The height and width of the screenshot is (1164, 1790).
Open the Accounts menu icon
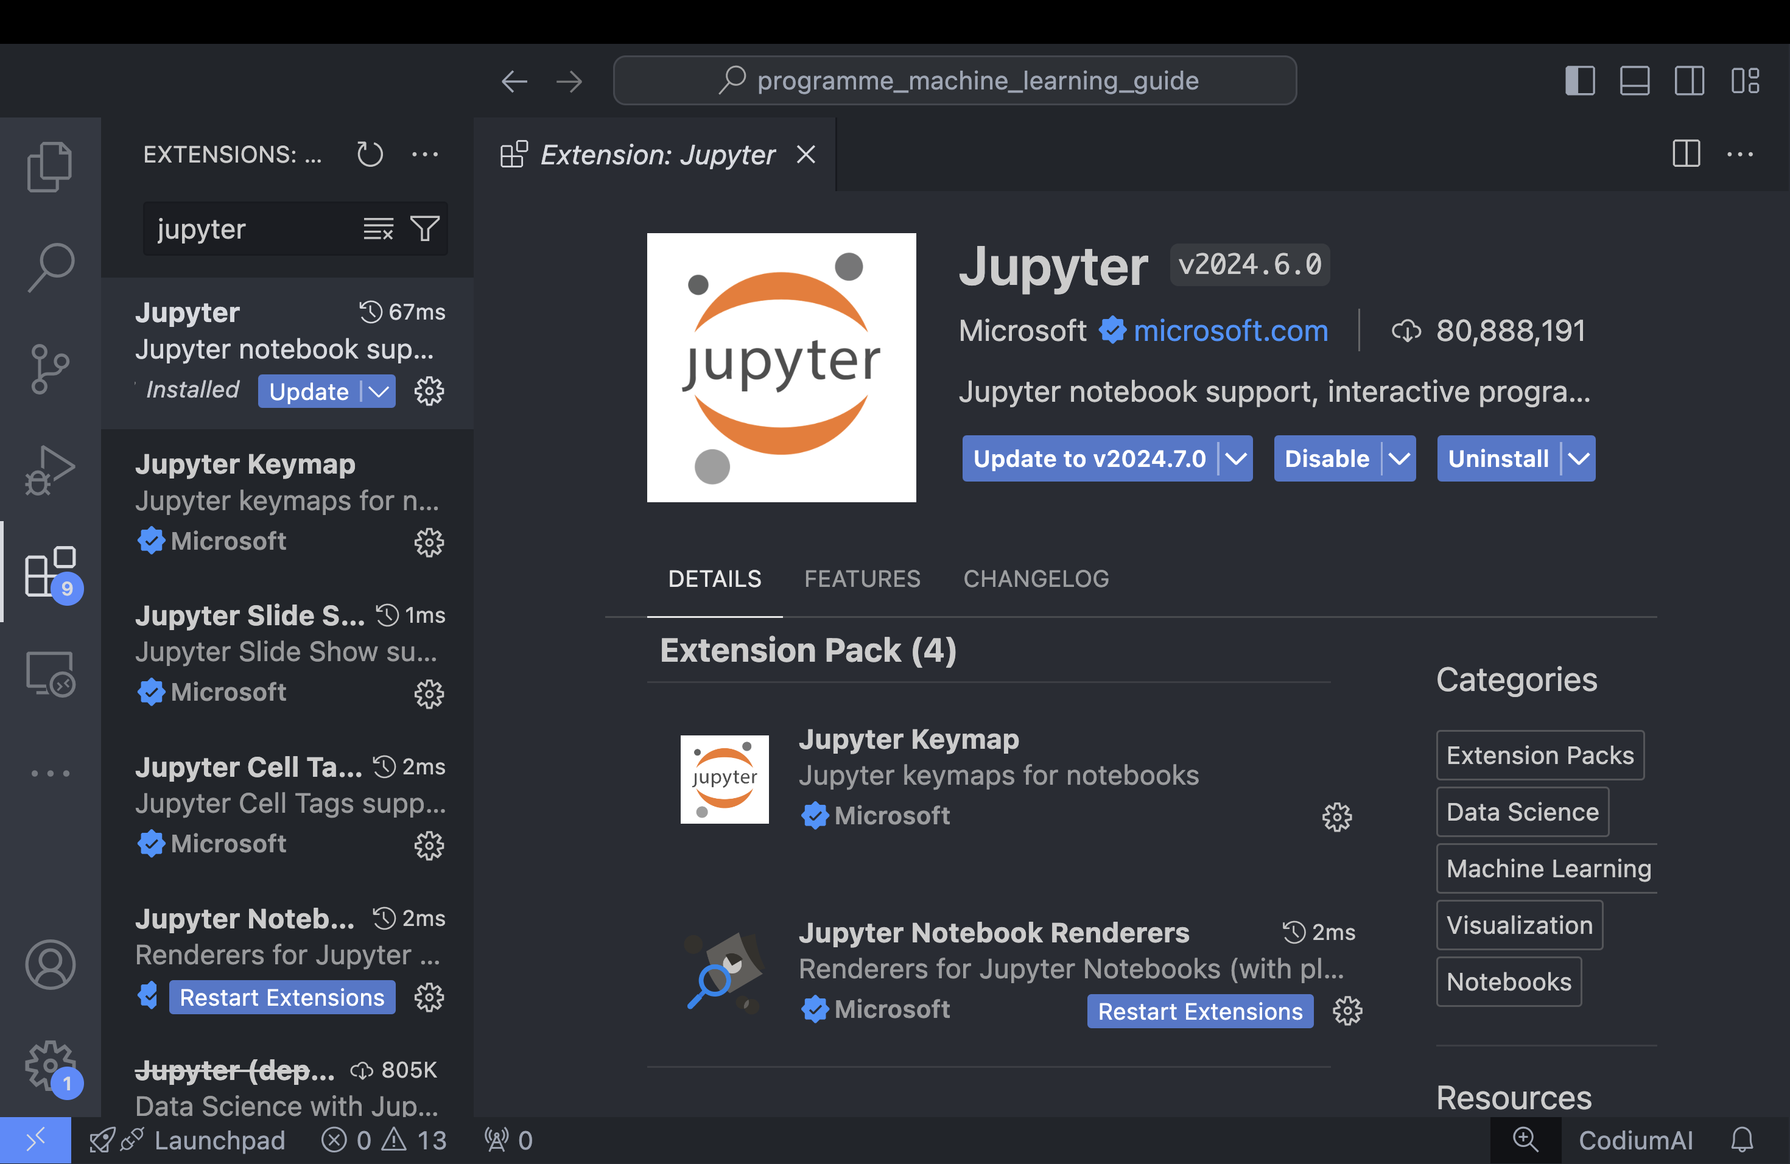50,964
